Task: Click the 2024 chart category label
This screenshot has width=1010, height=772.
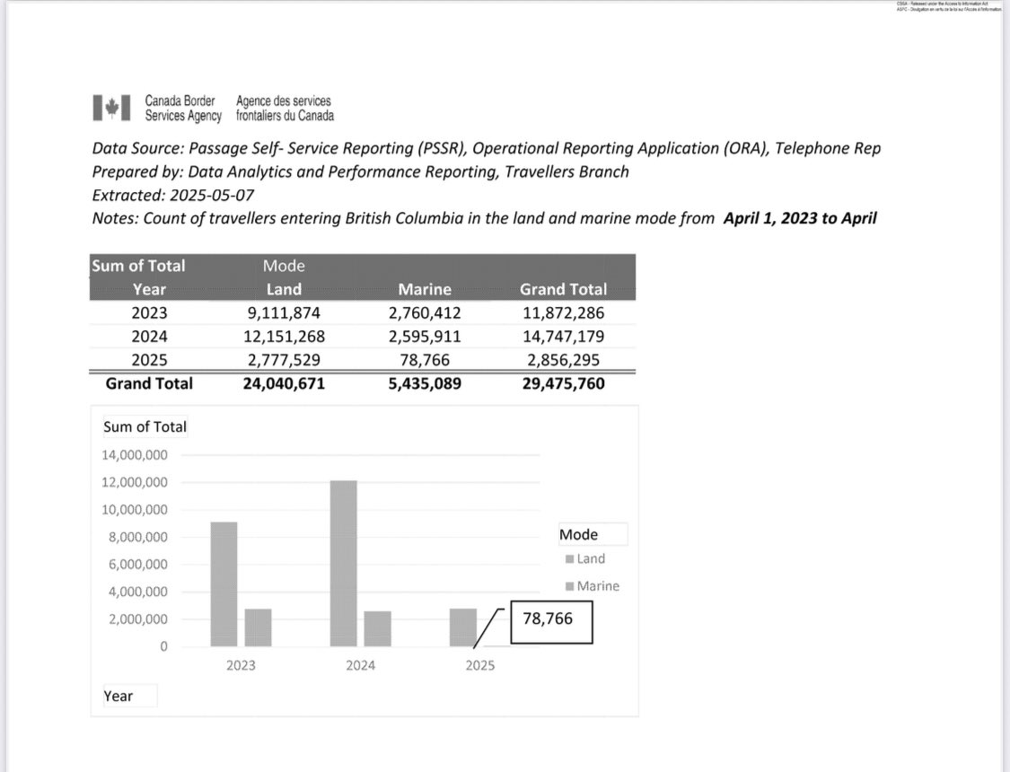Action: (x=361, y=666)
